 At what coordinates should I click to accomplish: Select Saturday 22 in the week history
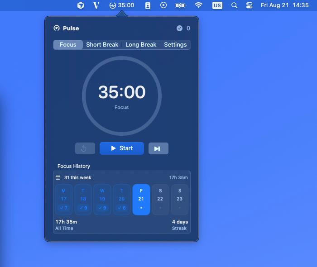point(160,199)
